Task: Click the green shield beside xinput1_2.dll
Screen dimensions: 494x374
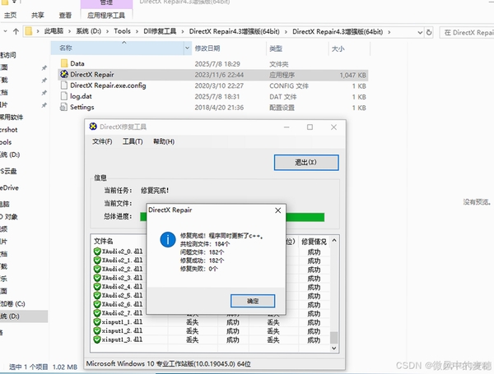Action: point(97,330)
